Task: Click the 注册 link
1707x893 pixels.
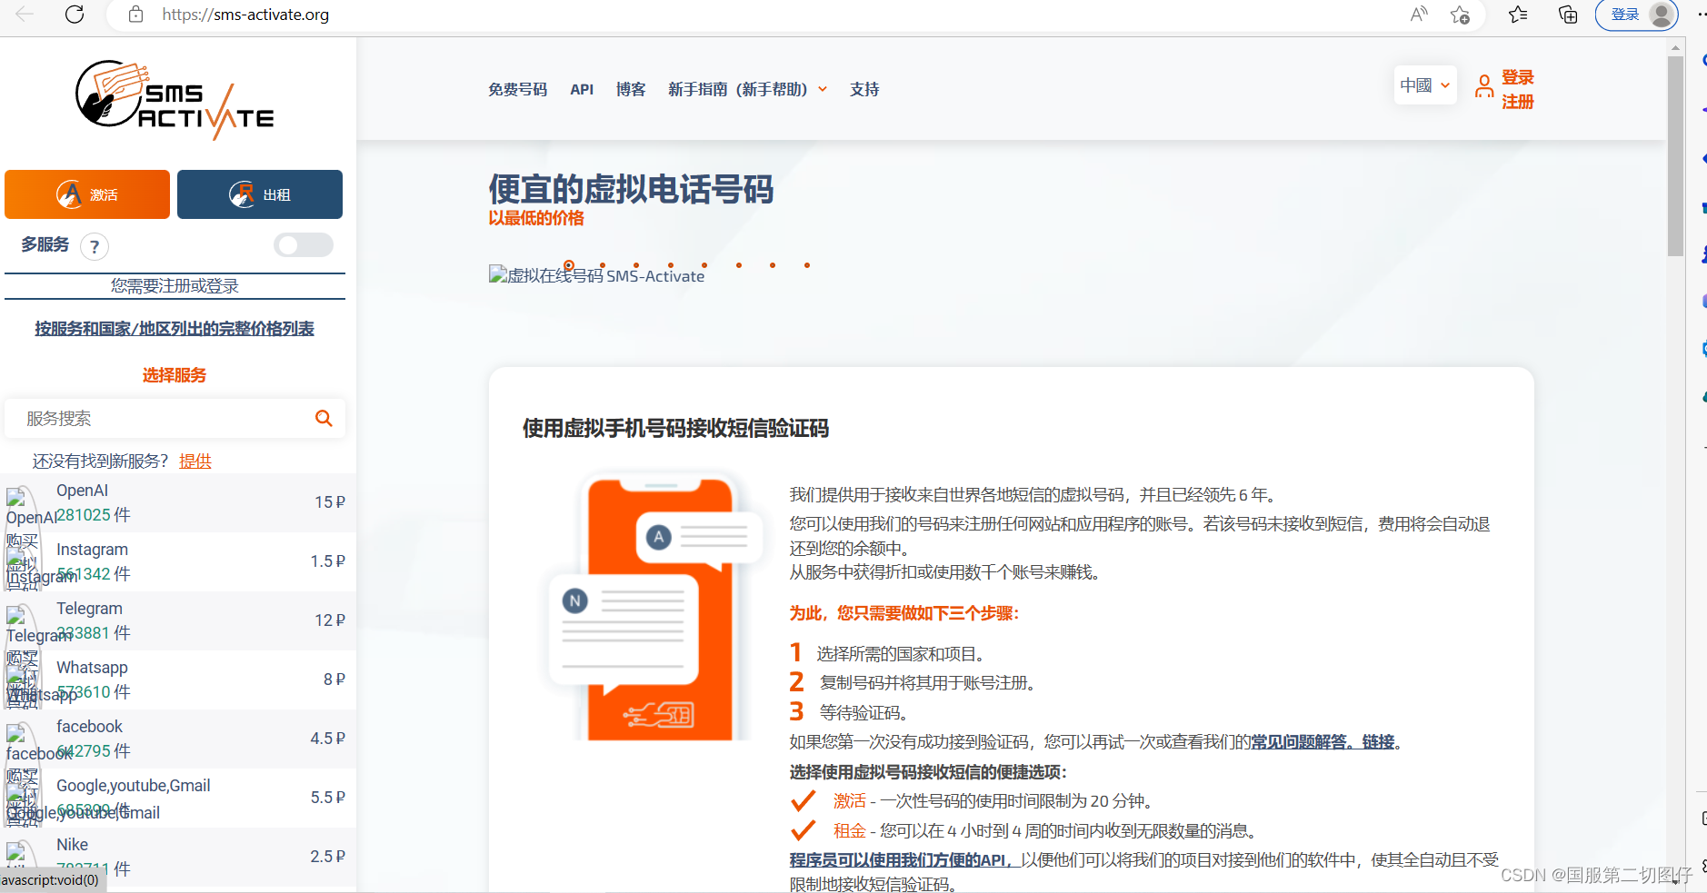Action: pos(1517,102)
